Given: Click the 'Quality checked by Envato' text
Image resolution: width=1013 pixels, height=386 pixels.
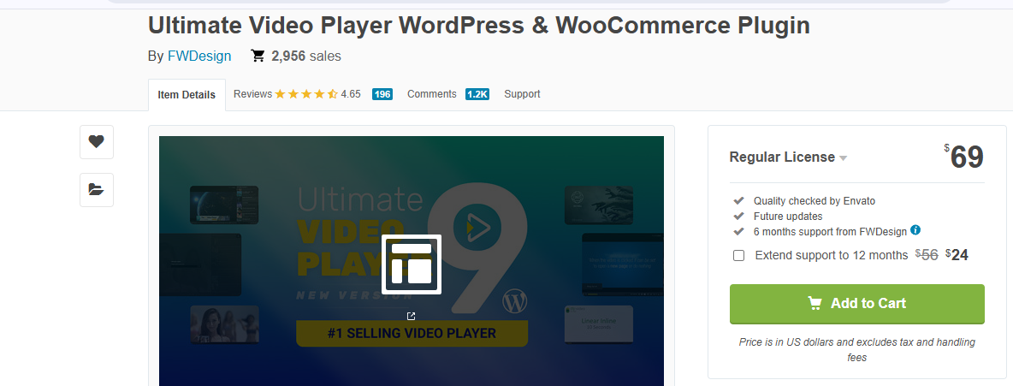Looking at the screenshot, I should [814, 201].
